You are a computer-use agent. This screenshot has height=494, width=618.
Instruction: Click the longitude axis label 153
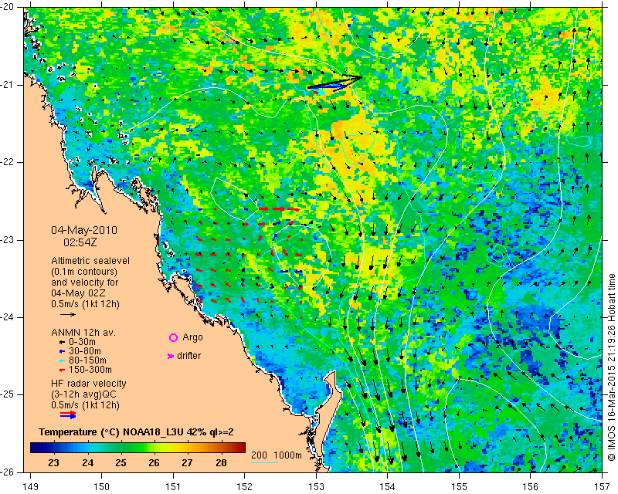[x=316, y=486]
